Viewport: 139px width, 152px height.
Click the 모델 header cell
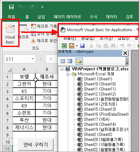pos(24,77)
